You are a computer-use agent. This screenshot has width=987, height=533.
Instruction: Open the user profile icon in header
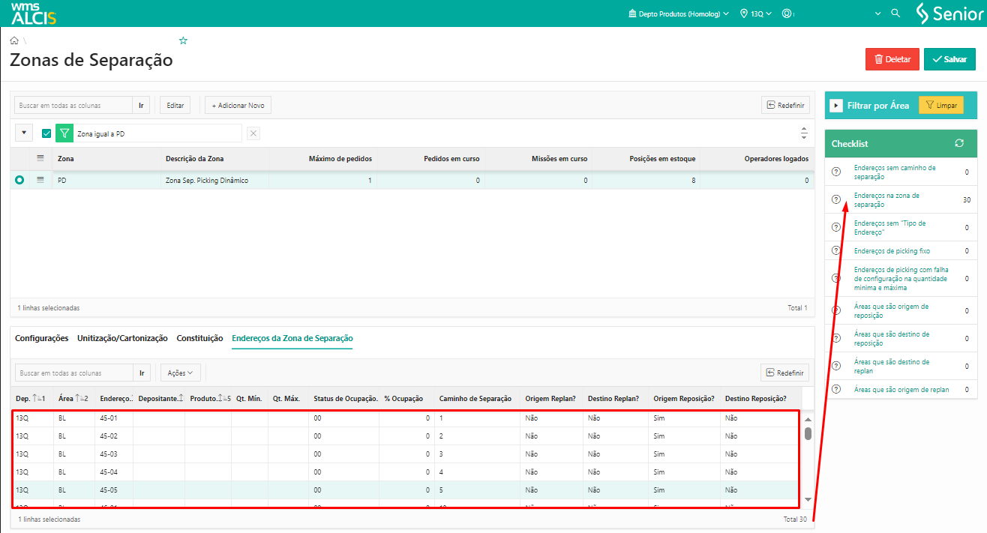tap(787, 13)
